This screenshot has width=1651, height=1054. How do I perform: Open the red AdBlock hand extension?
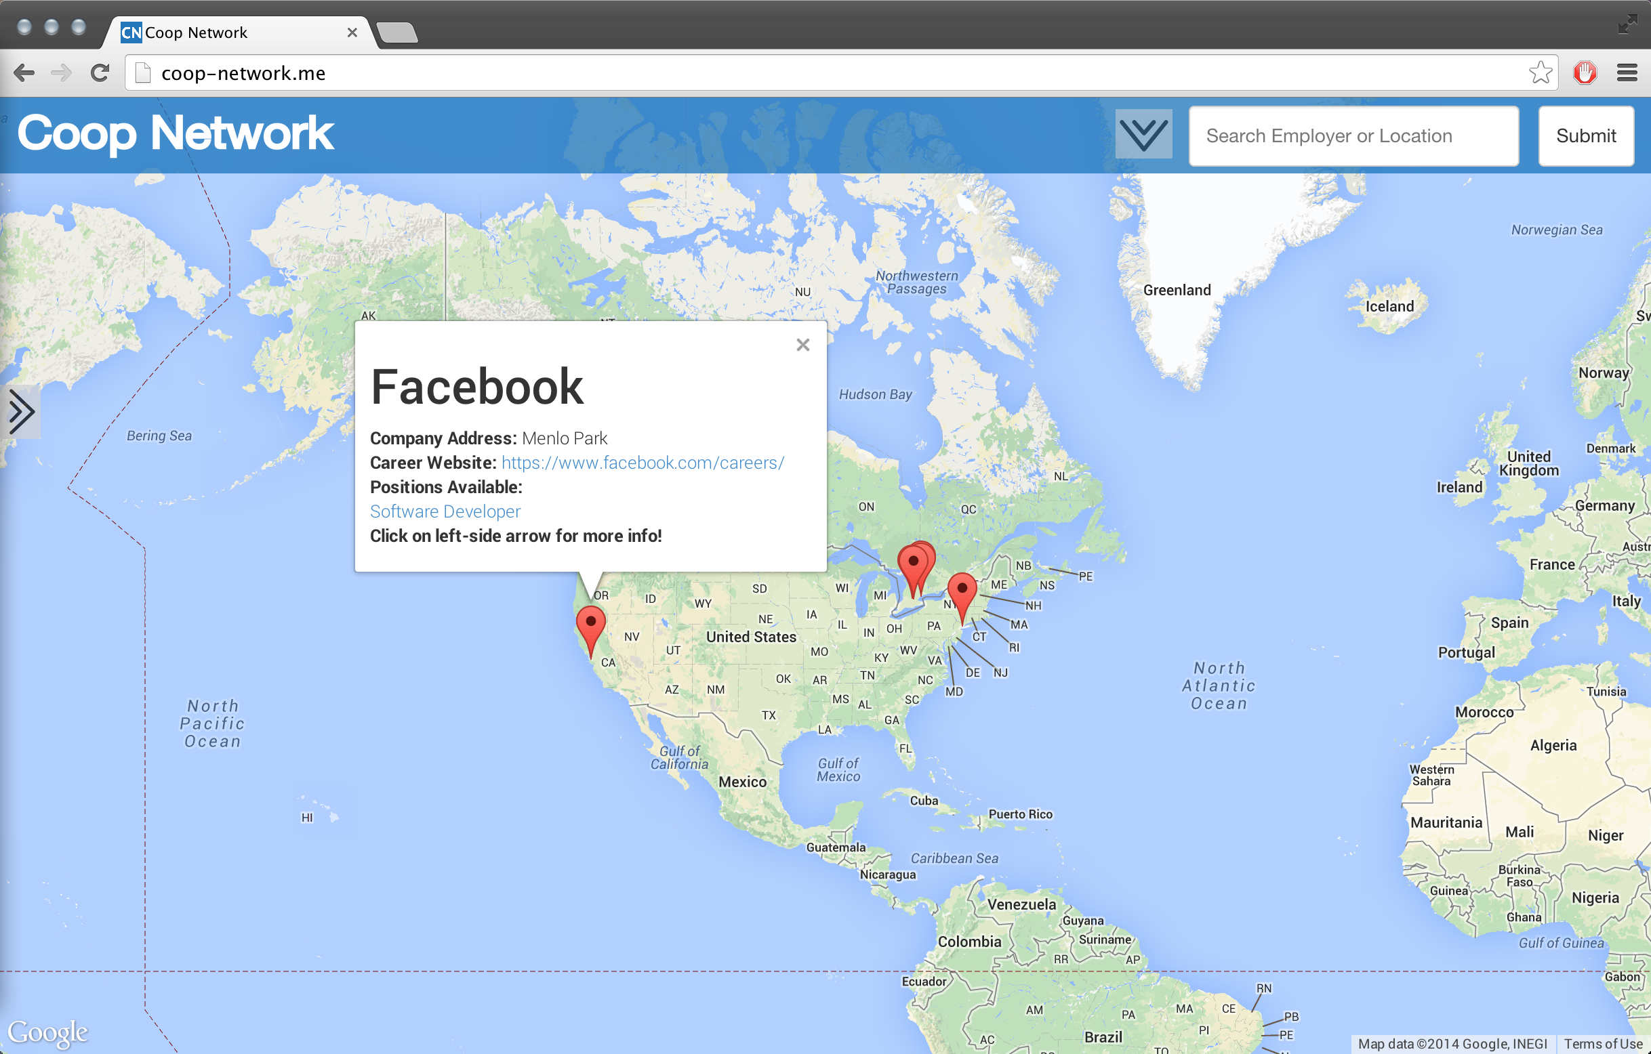(1585, 72)
